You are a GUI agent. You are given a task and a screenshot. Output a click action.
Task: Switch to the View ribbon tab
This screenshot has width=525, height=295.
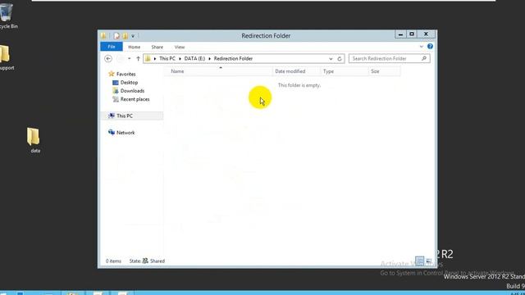point(180,48)
